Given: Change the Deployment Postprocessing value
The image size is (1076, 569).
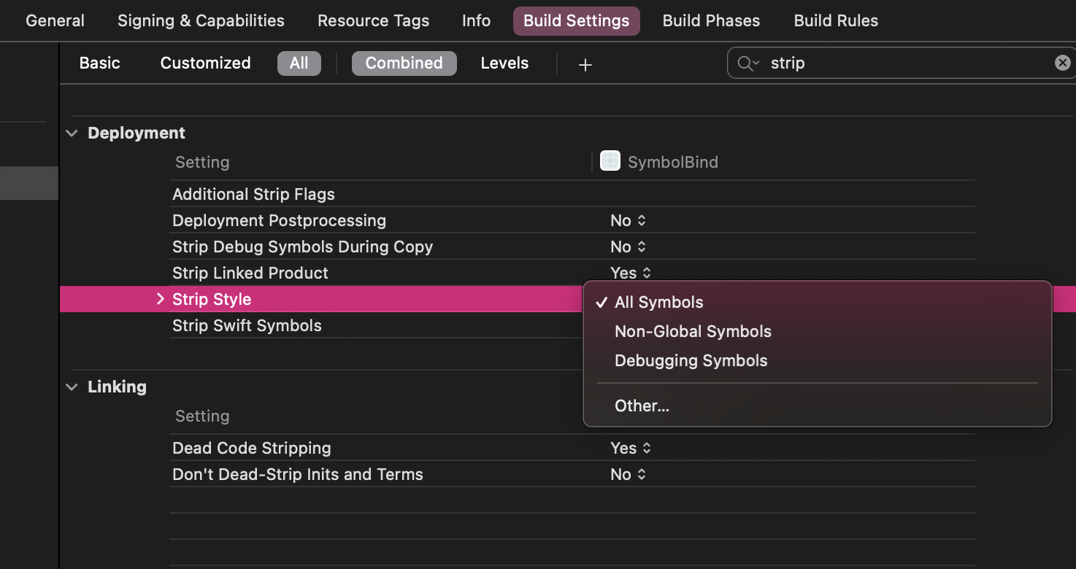Looking at the screenshot, I should pos(629,220).
